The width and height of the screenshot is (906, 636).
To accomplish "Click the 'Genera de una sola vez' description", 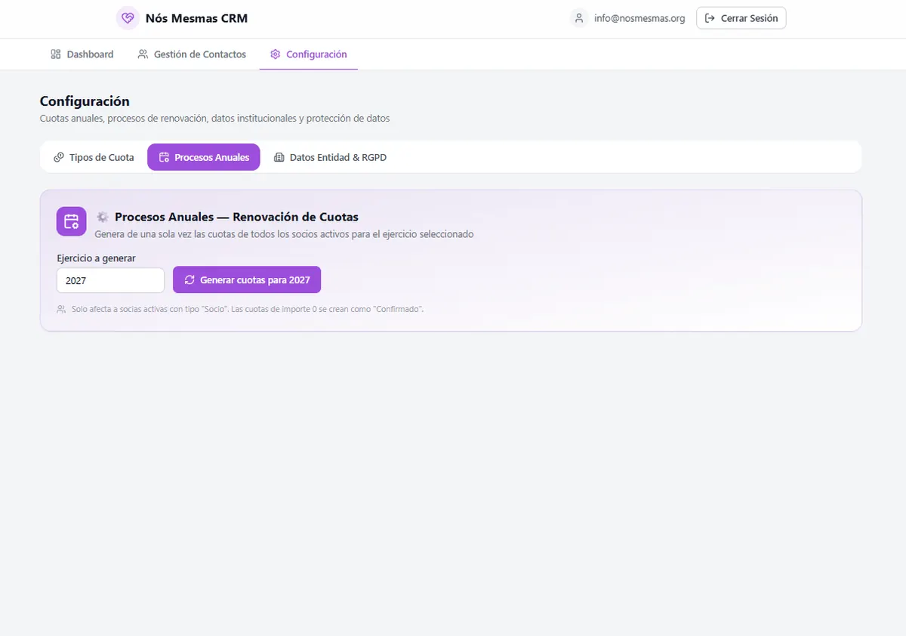I will pyautogui.click(x=284, y=234).
